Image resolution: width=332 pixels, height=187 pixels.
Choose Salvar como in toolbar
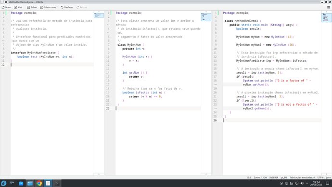click(x=48, y=7)
